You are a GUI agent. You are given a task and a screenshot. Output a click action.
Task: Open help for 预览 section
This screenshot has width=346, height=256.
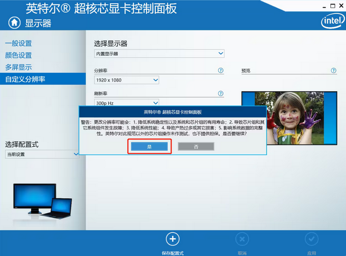tap(334, 71)
